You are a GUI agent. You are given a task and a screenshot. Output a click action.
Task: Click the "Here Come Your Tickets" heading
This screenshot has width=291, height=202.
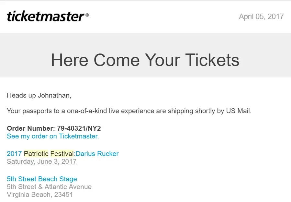click(145, 60)
